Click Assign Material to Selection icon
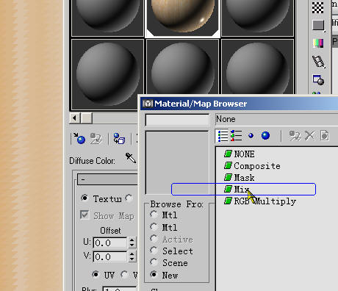The height and width of the screenshot is (291, 338). pyautogui.click(x=119, y=139)
